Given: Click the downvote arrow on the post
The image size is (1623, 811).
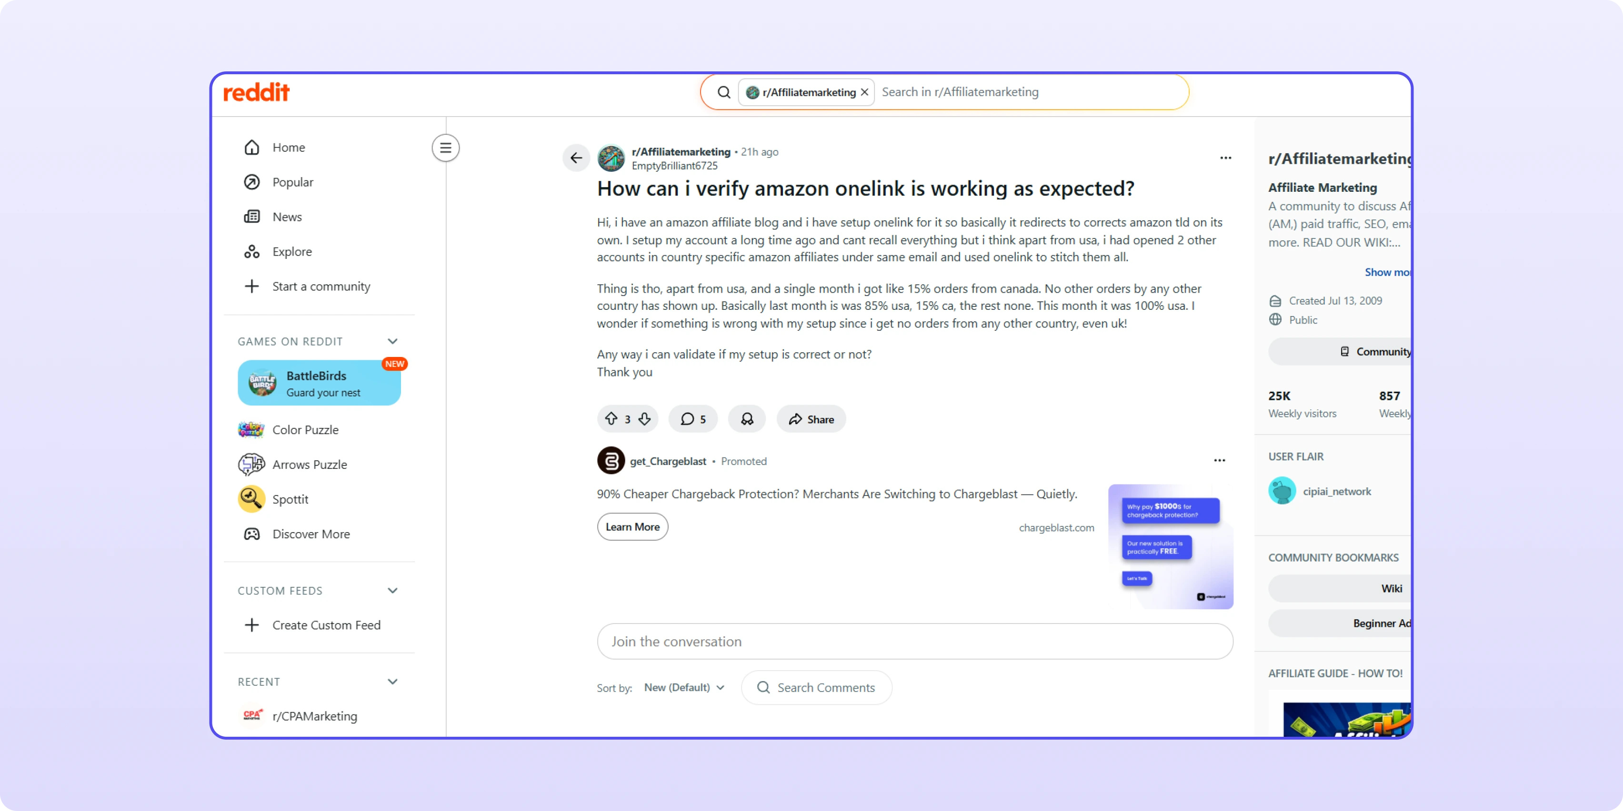Looking at the screenshot, I should pyautogui.click(x=644, y=419).
